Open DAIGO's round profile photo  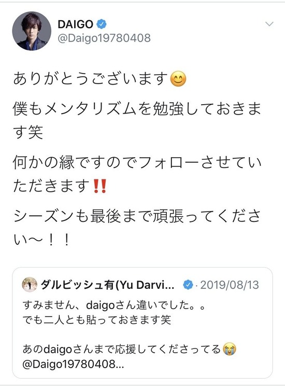(x=32, y=31)
